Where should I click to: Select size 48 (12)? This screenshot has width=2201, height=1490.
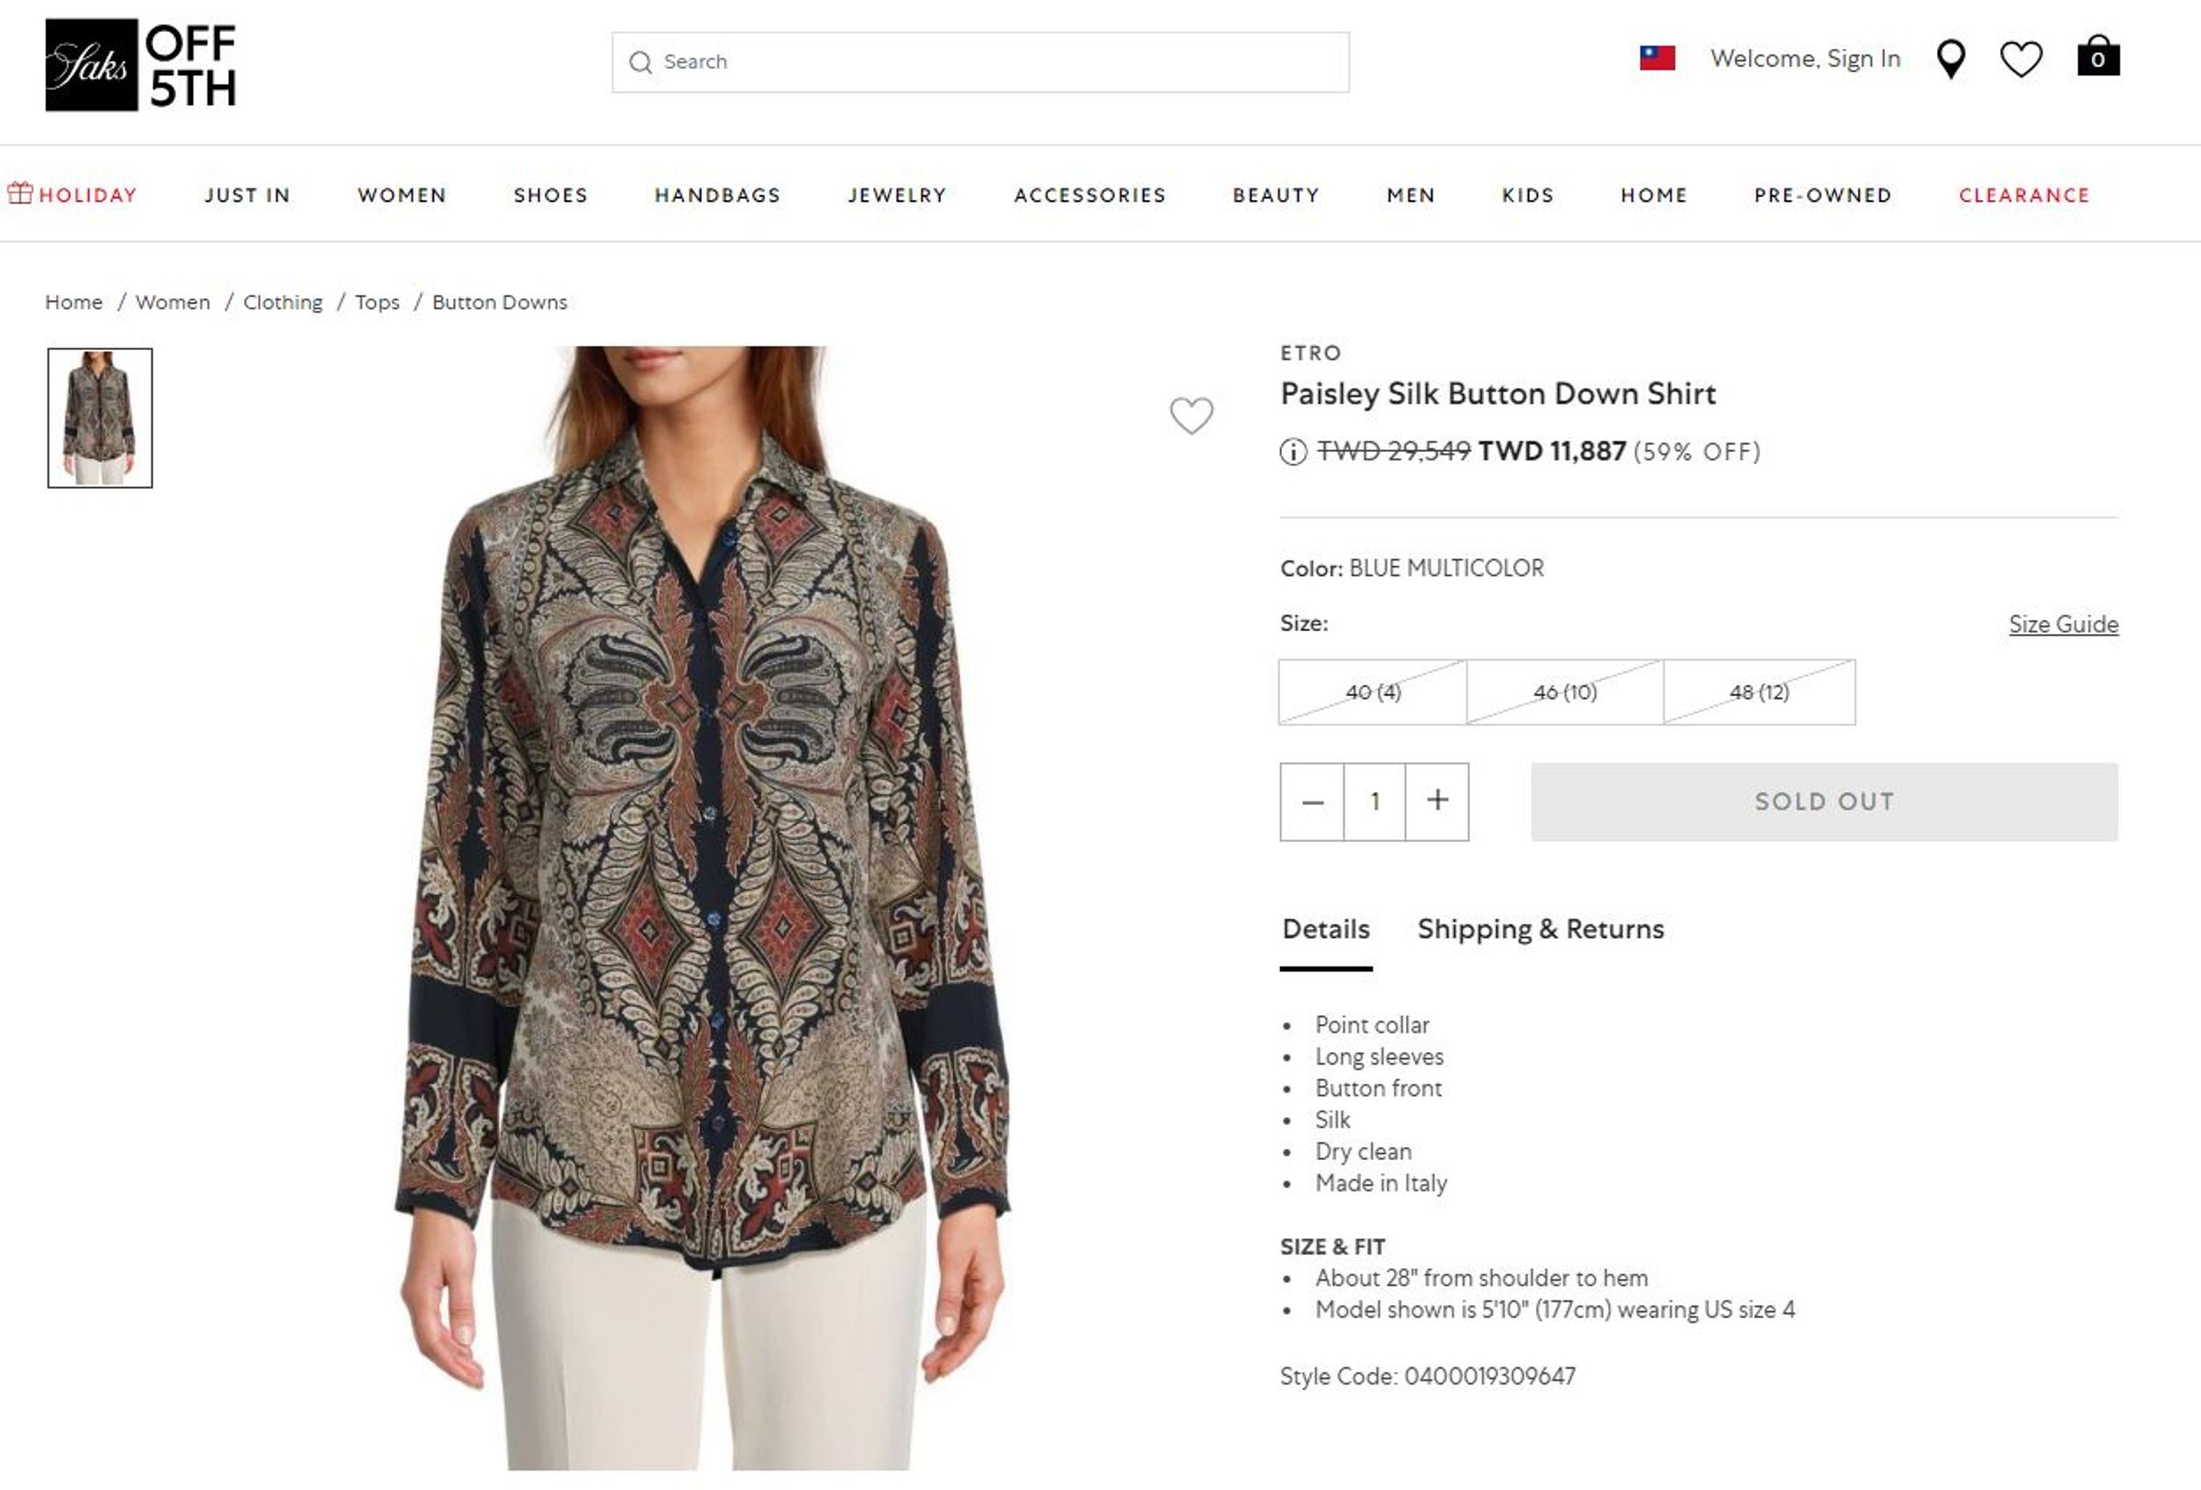(x=1759, y=692)
